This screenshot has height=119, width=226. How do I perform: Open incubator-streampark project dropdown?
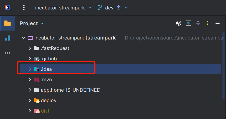(x=63, y=8)
